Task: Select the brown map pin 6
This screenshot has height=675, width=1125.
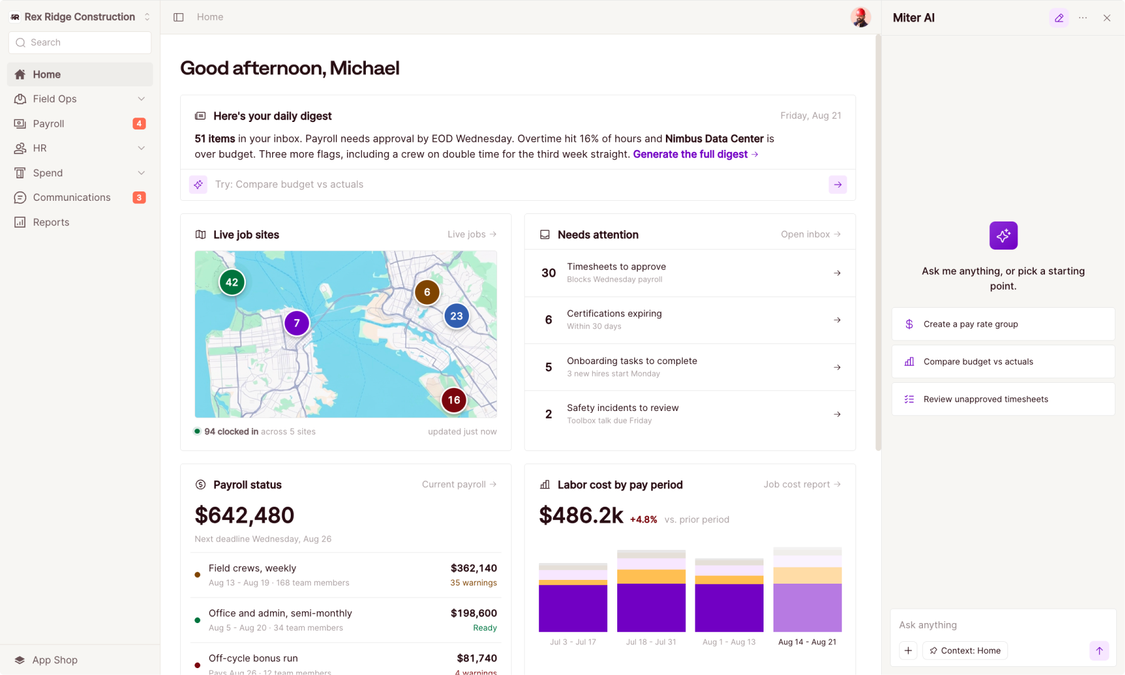Action: click(x=427, y=292)
